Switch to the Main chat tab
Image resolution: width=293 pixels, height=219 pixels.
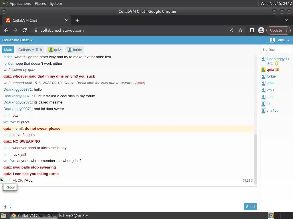coord(8,50)
